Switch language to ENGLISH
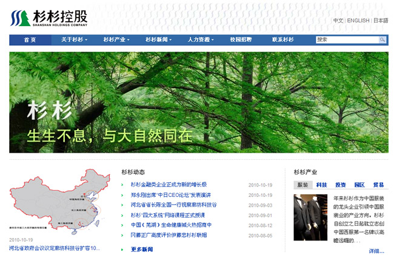 click(358, 21)
